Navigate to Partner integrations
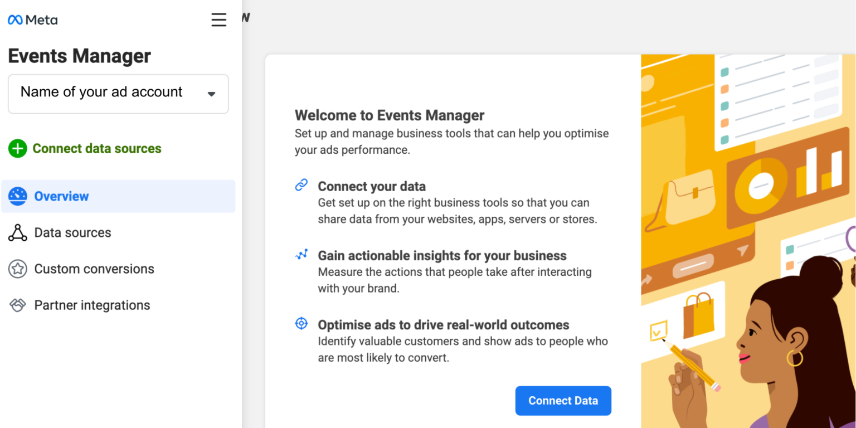Viewport: 856px width, 428px height. point(92,305)
